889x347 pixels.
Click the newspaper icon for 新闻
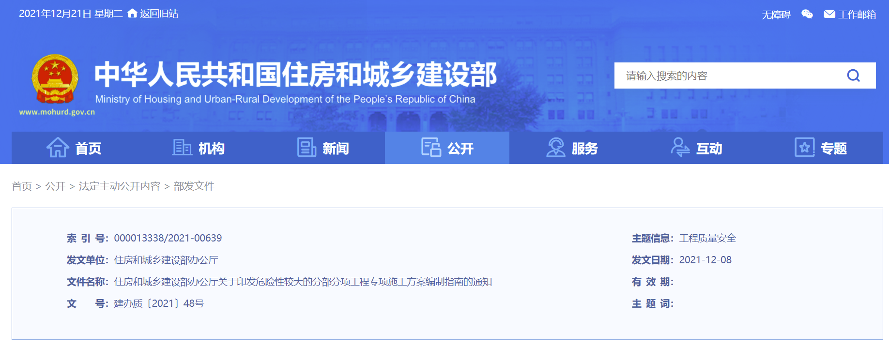tap(307, 148)
